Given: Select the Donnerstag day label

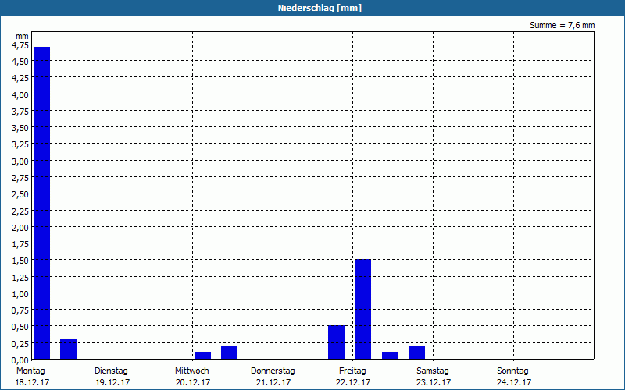Looking at the screenshot, I should (x=273, y=371).
